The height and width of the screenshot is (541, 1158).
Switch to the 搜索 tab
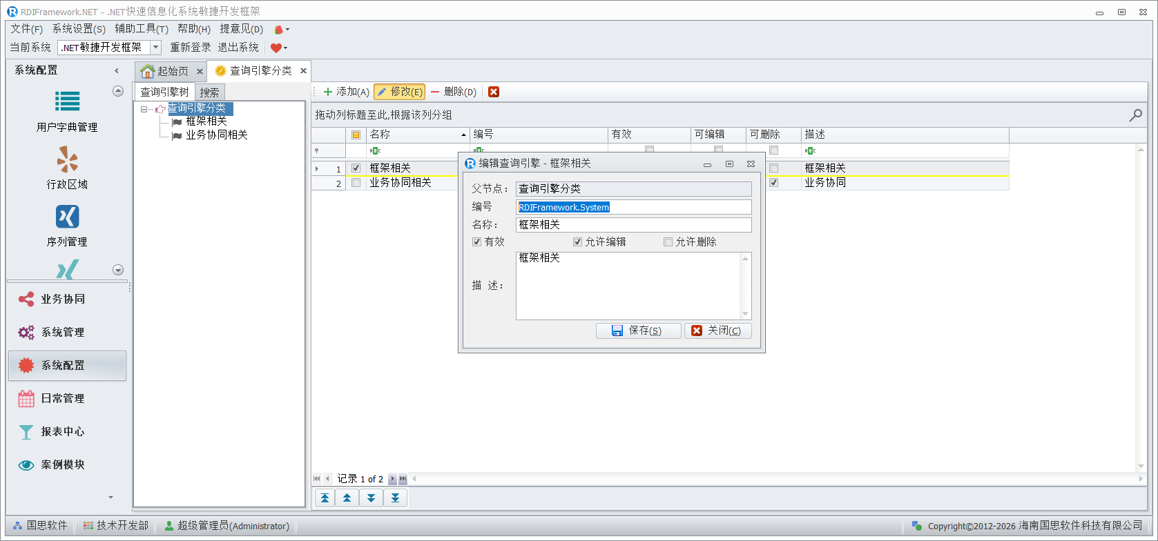pos(209,92)
